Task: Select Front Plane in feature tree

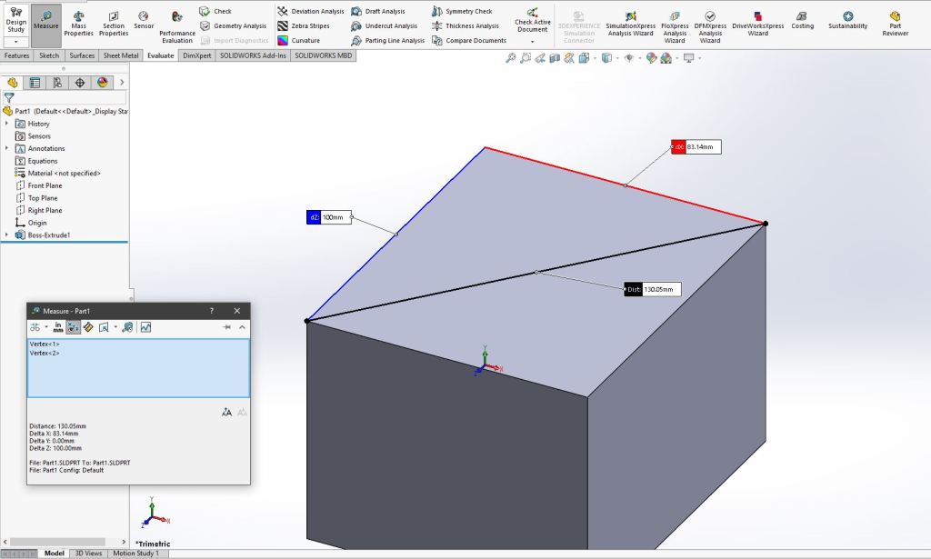Action: (x=45, y=185)
